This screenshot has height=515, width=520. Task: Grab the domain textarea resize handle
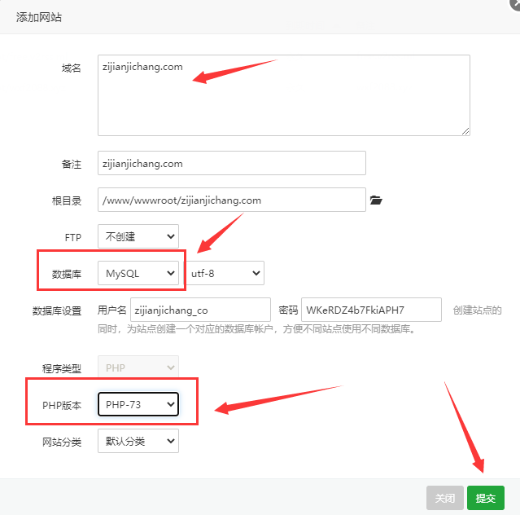point(465,131)
